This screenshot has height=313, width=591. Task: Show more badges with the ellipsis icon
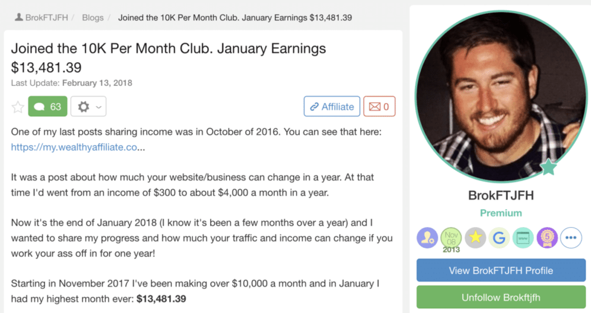click(x=571, y=238)
